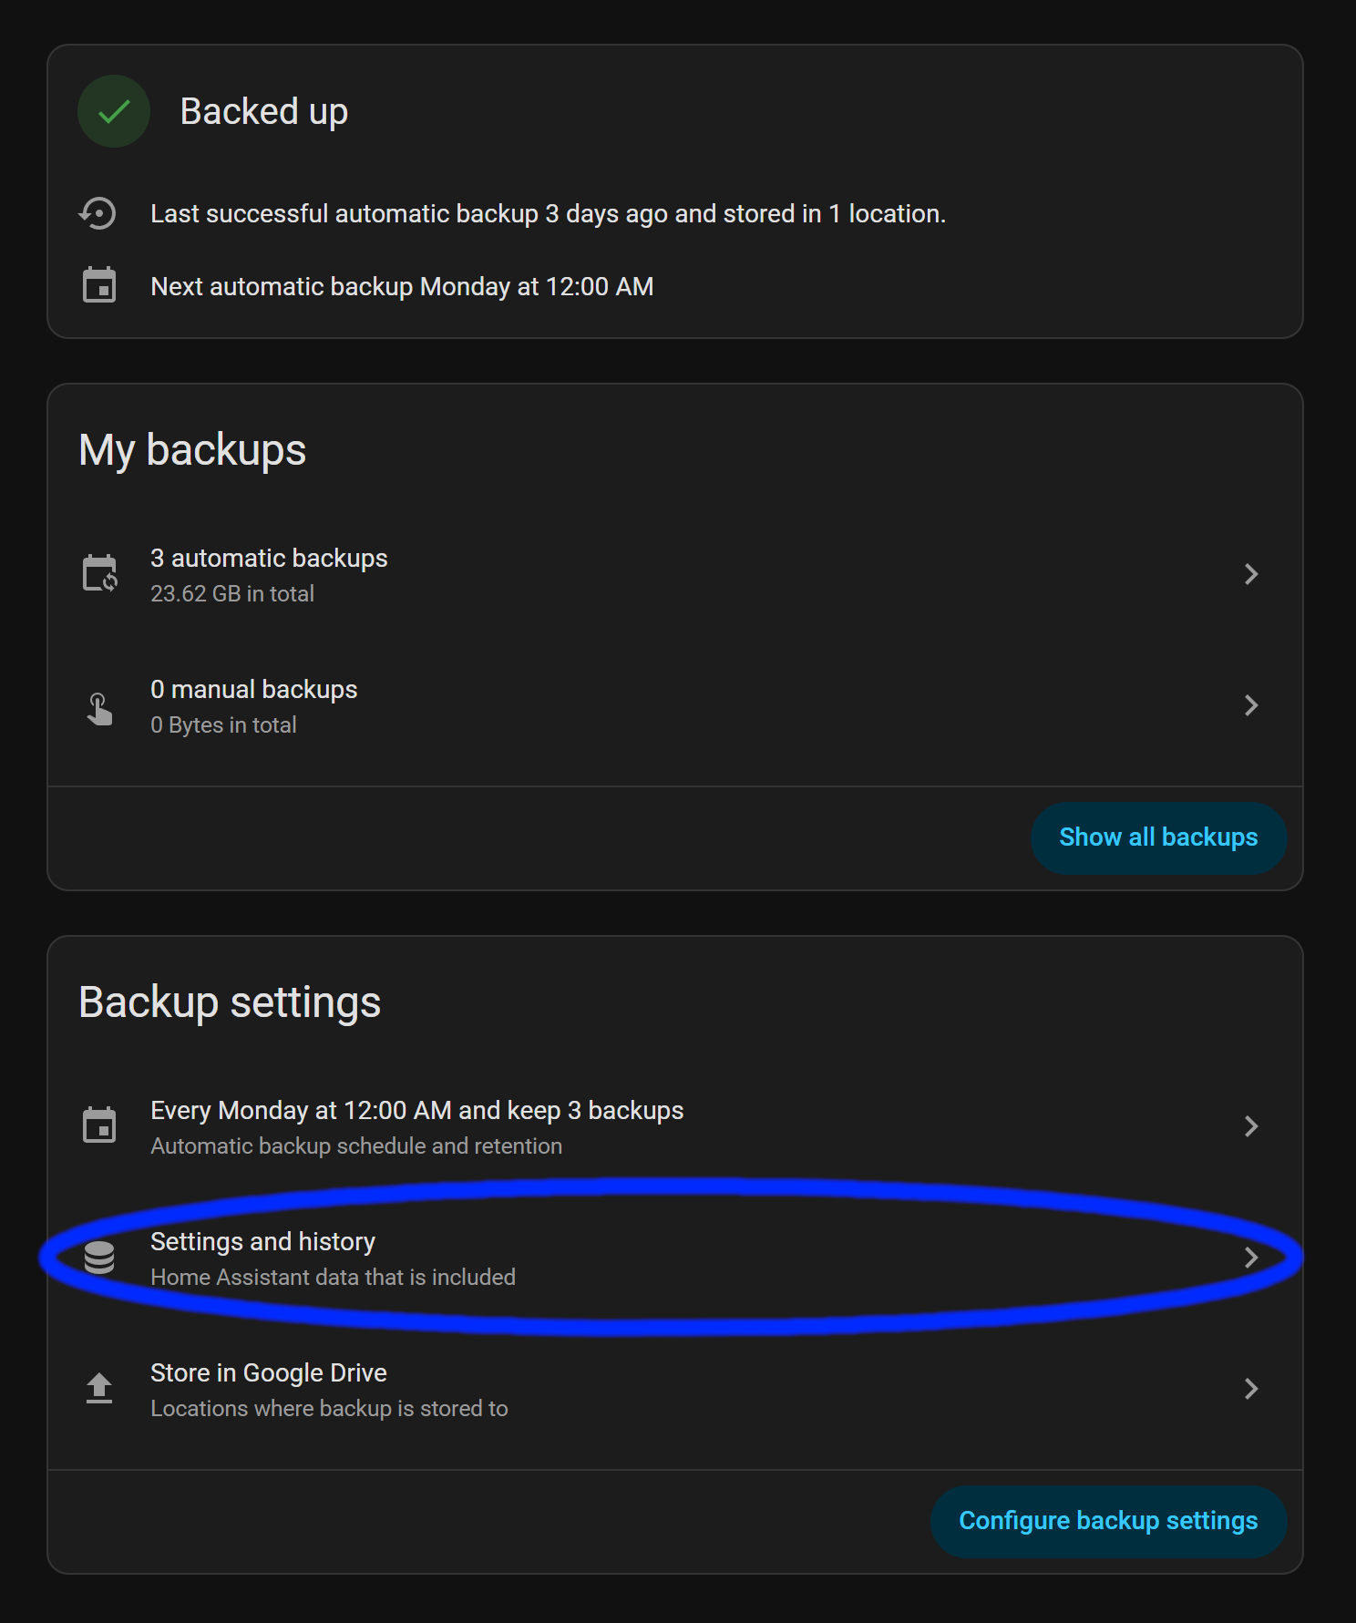The width and height of the screenshot is (1356, 1623).
Task: Select the automatic backups calendar-refresh icon
Action: tap(98, 574)
